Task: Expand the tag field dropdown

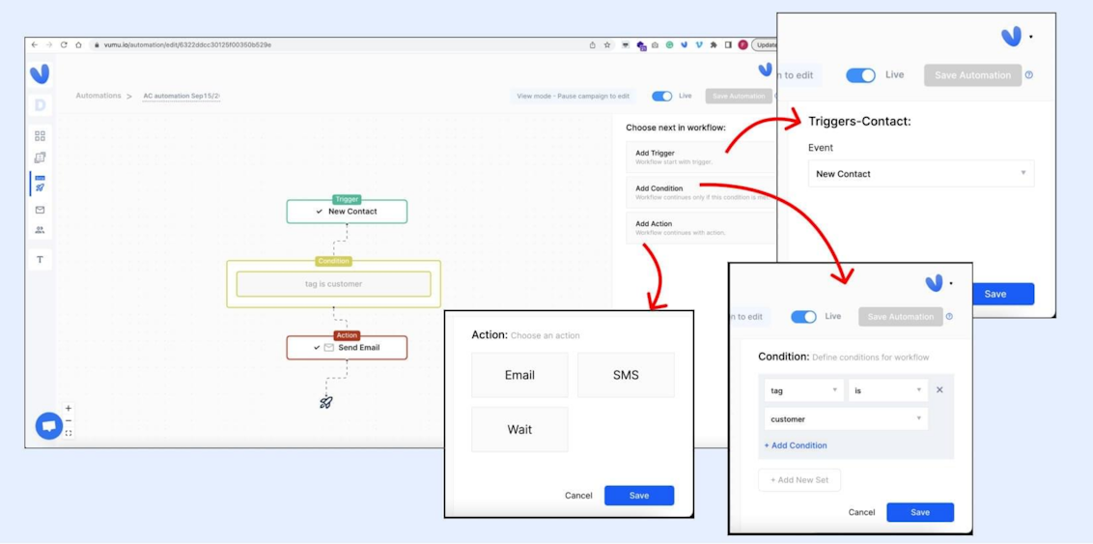Action: pos(803,390)
